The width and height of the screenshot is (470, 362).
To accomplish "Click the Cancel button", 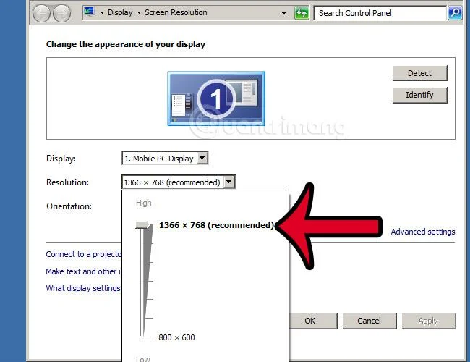I will point(369,321).
